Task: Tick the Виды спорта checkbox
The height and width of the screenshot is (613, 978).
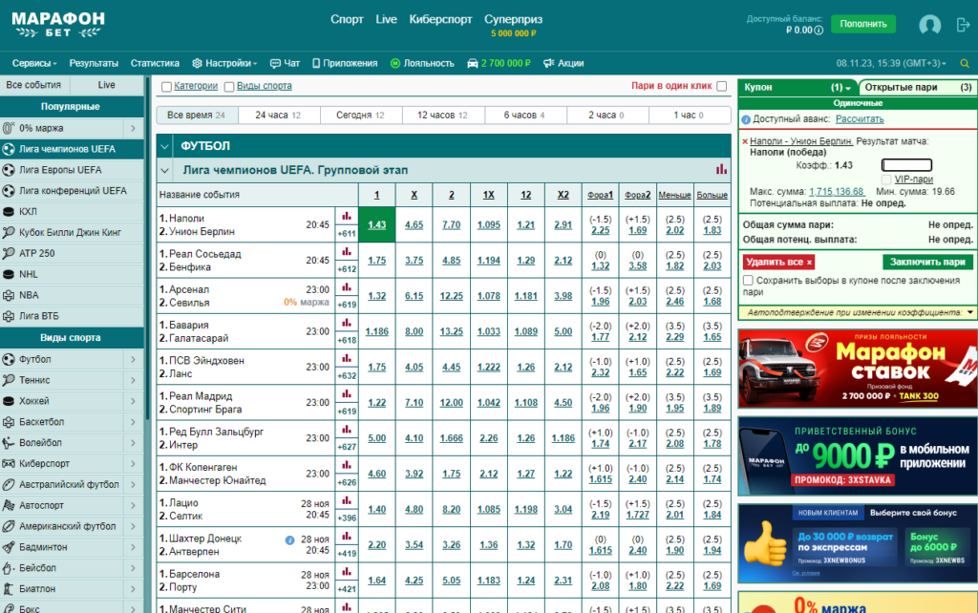Action: pyautogui.click(x=229, y=87)
